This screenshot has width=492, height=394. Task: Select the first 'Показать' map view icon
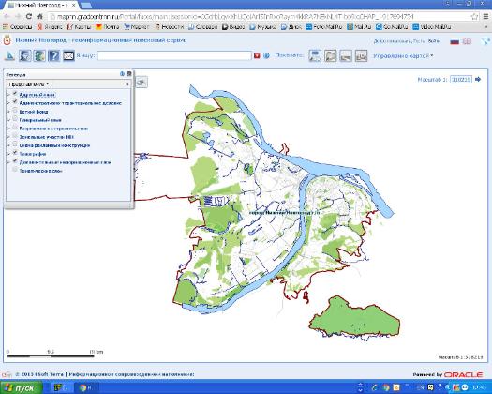(x=315, y=56)
